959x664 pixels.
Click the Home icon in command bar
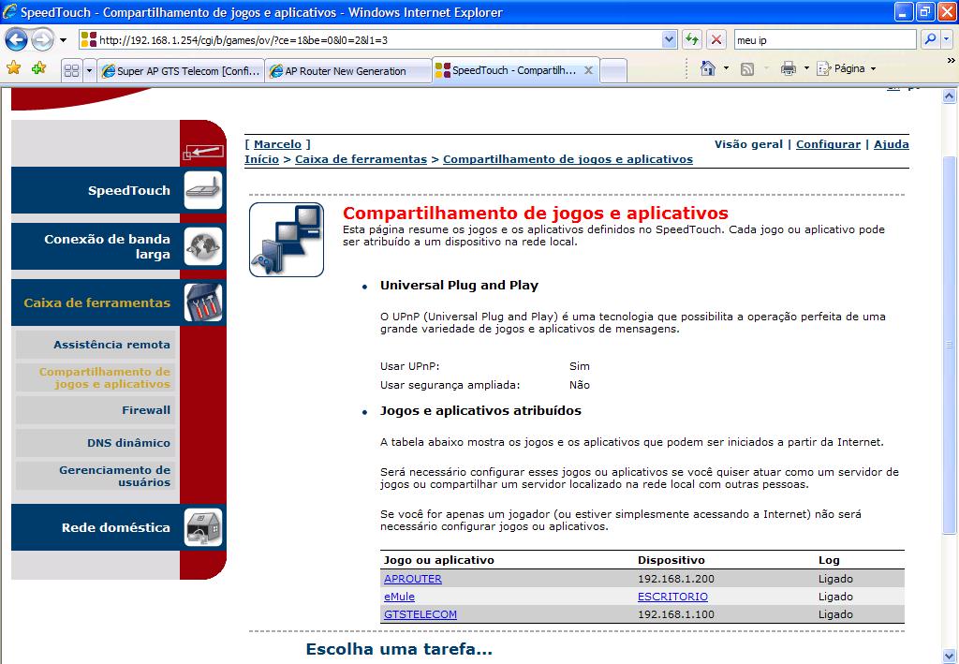tap(708, 68)
